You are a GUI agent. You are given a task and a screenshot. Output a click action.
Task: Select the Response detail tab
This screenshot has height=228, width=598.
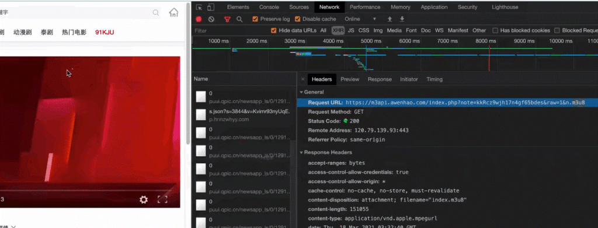[380, 79]
